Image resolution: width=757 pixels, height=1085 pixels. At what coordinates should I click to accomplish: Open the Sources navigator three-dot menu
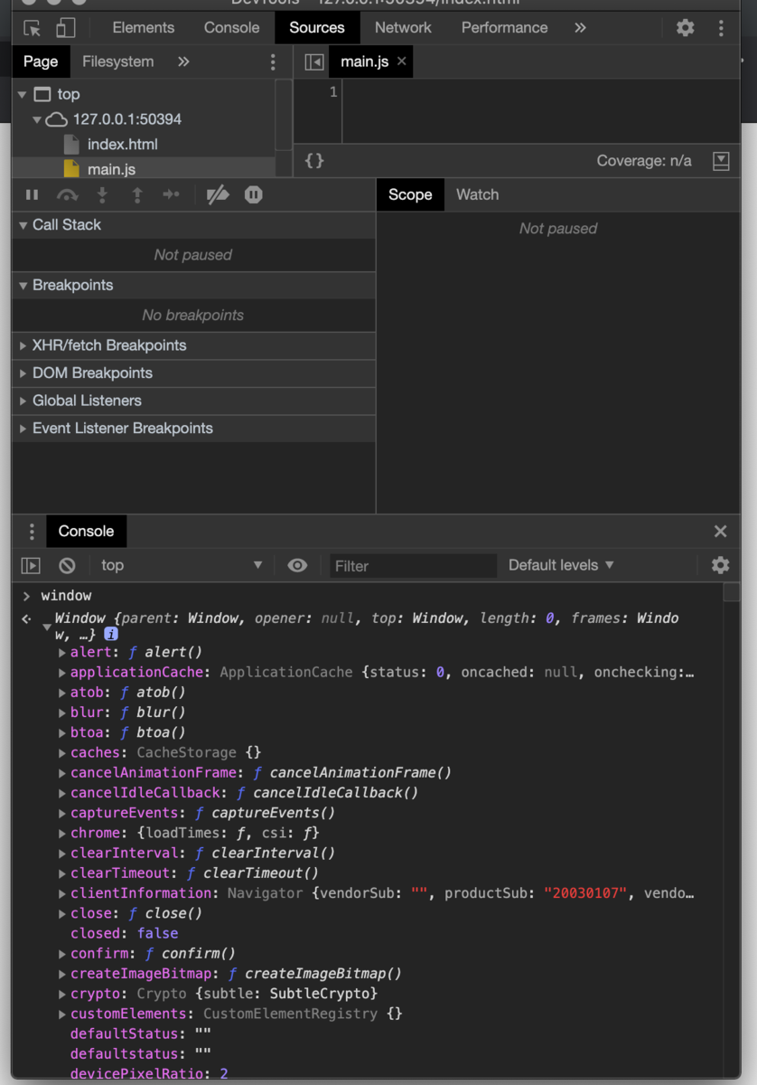pyautogui.click(x=273, y=61)
